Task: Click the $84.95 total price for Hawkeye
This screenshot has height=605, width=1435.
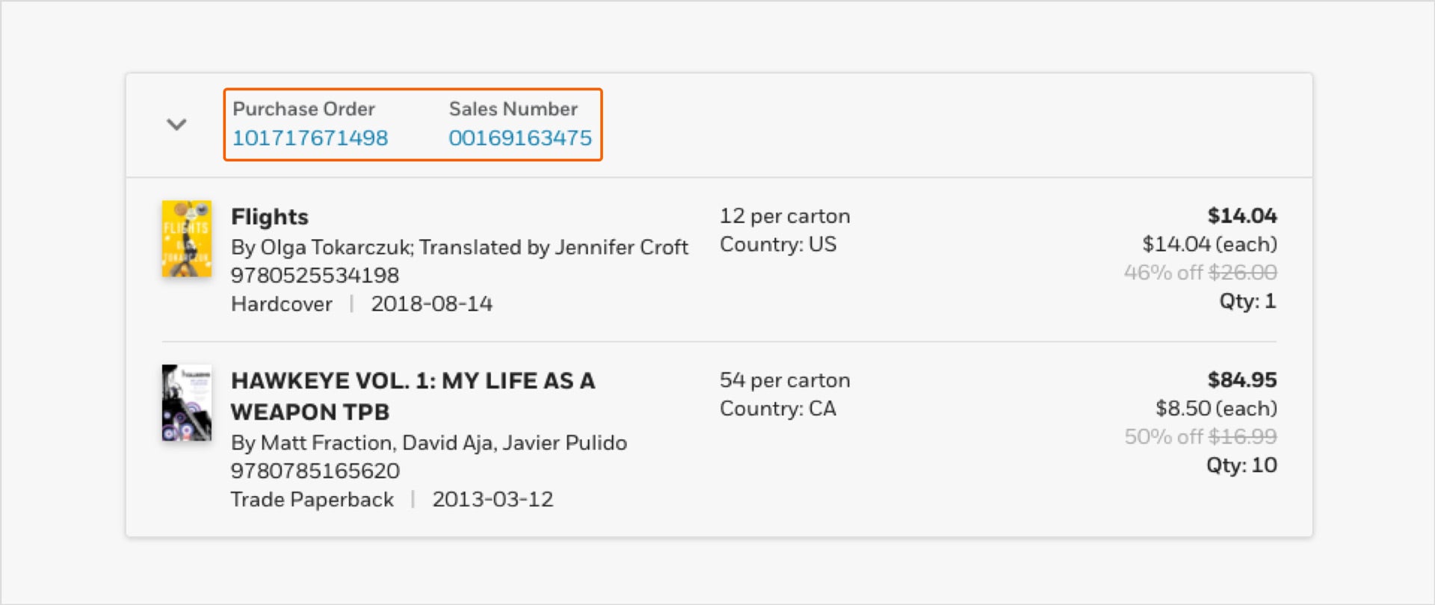Action: coord(1242,380)
